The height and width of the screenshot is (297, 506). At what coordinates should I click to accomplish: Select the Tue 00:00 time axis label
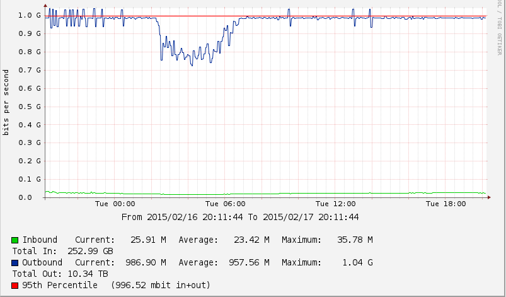pyautogui.click(x=115, y=204)
